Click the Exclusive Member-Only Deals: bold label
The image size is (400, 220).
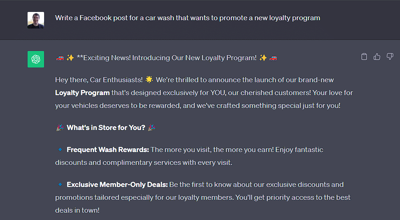[x=117, y=184]
